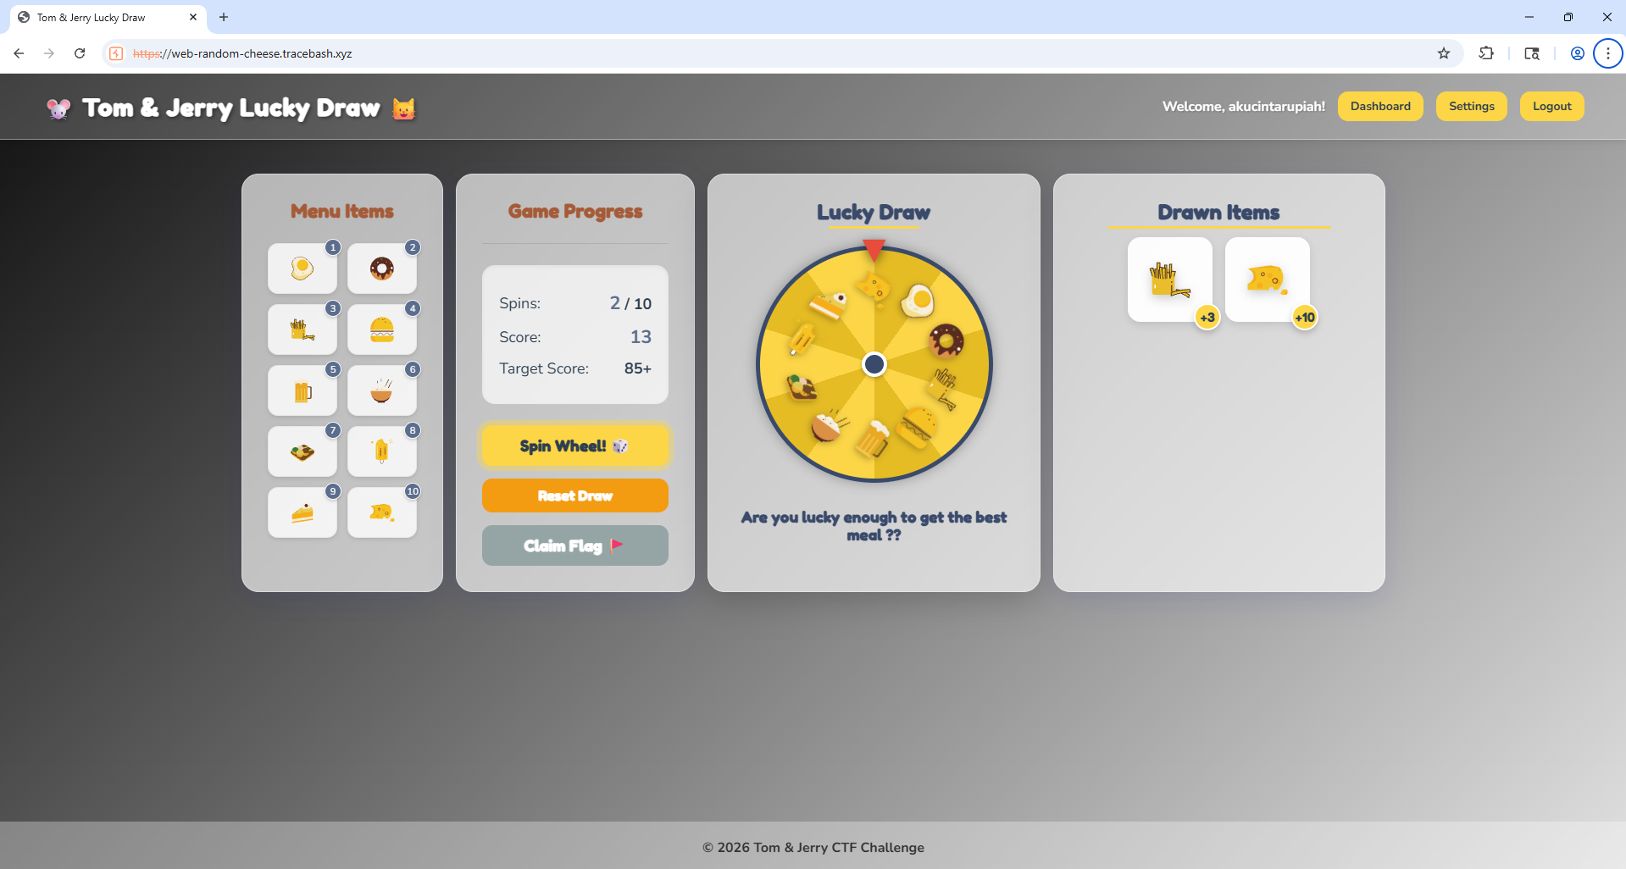Image resolution: width=1626 pixels, height=869 pixels.
Task: Select the fried egg menu item
Action: (302, 268)
